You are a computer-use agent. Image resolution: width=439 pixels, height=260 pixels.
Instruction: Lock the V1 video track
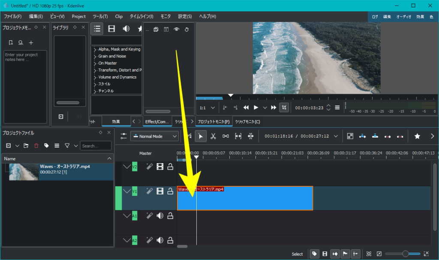point(170,191)
